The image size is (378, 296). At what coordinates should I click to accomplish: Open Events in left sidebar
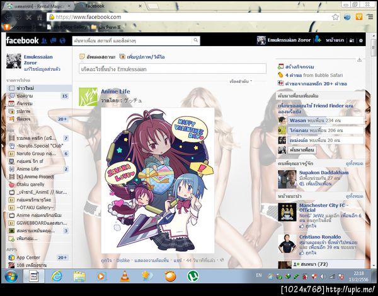coord(38,104)
